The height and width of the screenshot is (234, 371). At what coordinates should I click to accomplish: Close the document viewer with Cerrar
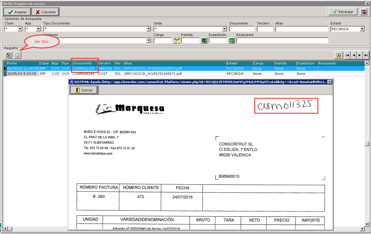click(x=84, y=90)
